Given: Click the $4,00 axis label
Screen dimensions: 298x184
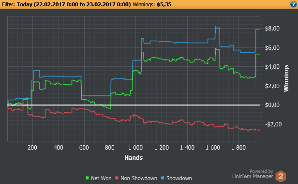Looking at the screenshot, I should (x=272, y=67).
